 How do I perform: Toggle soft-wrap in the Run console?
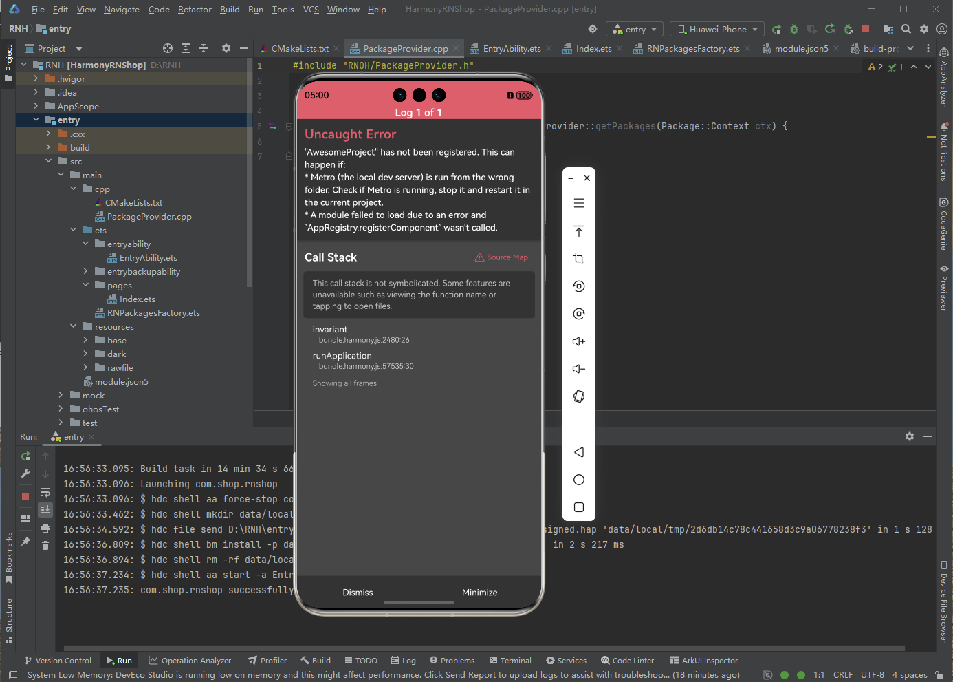pos(45,492)
